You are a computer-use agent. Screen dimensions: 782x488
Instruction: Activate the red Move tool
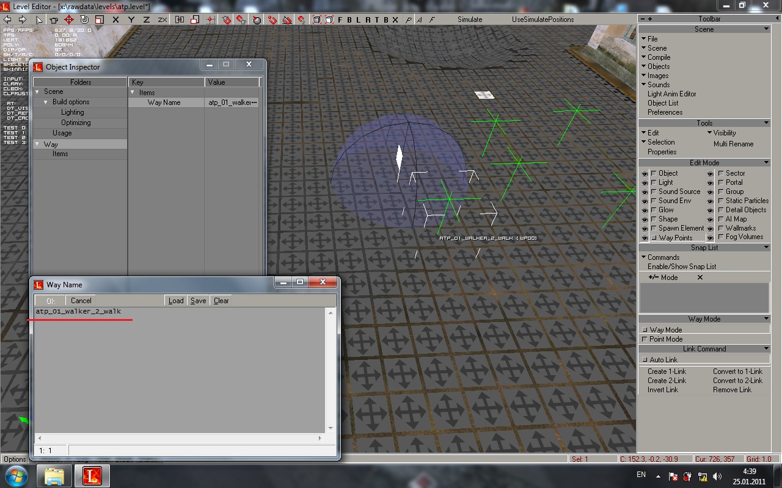69,20
